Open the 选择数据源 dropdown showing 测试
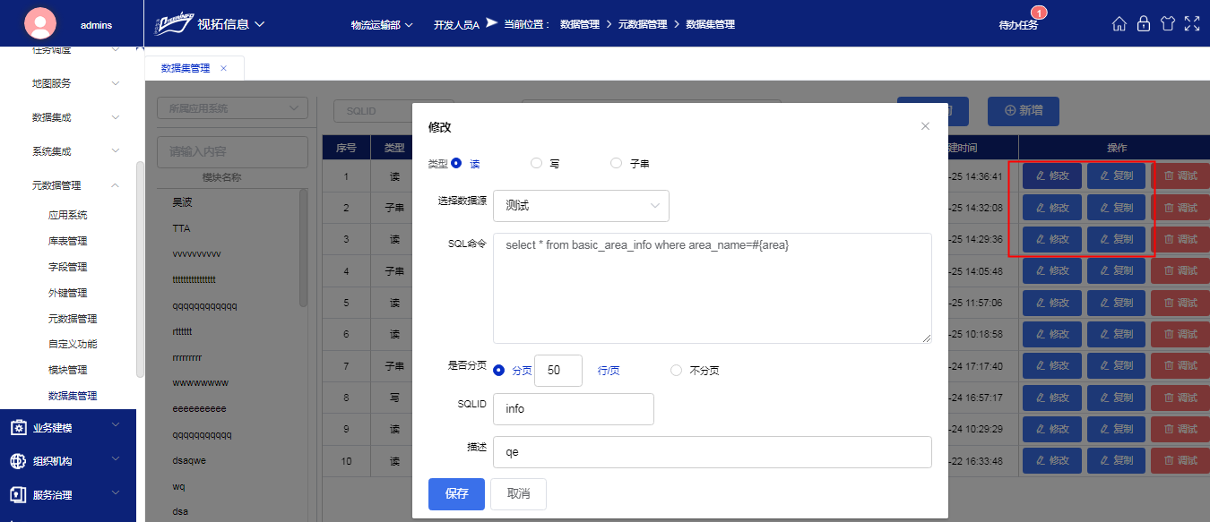Screen dimensions: 1210x522 (581, 206)
